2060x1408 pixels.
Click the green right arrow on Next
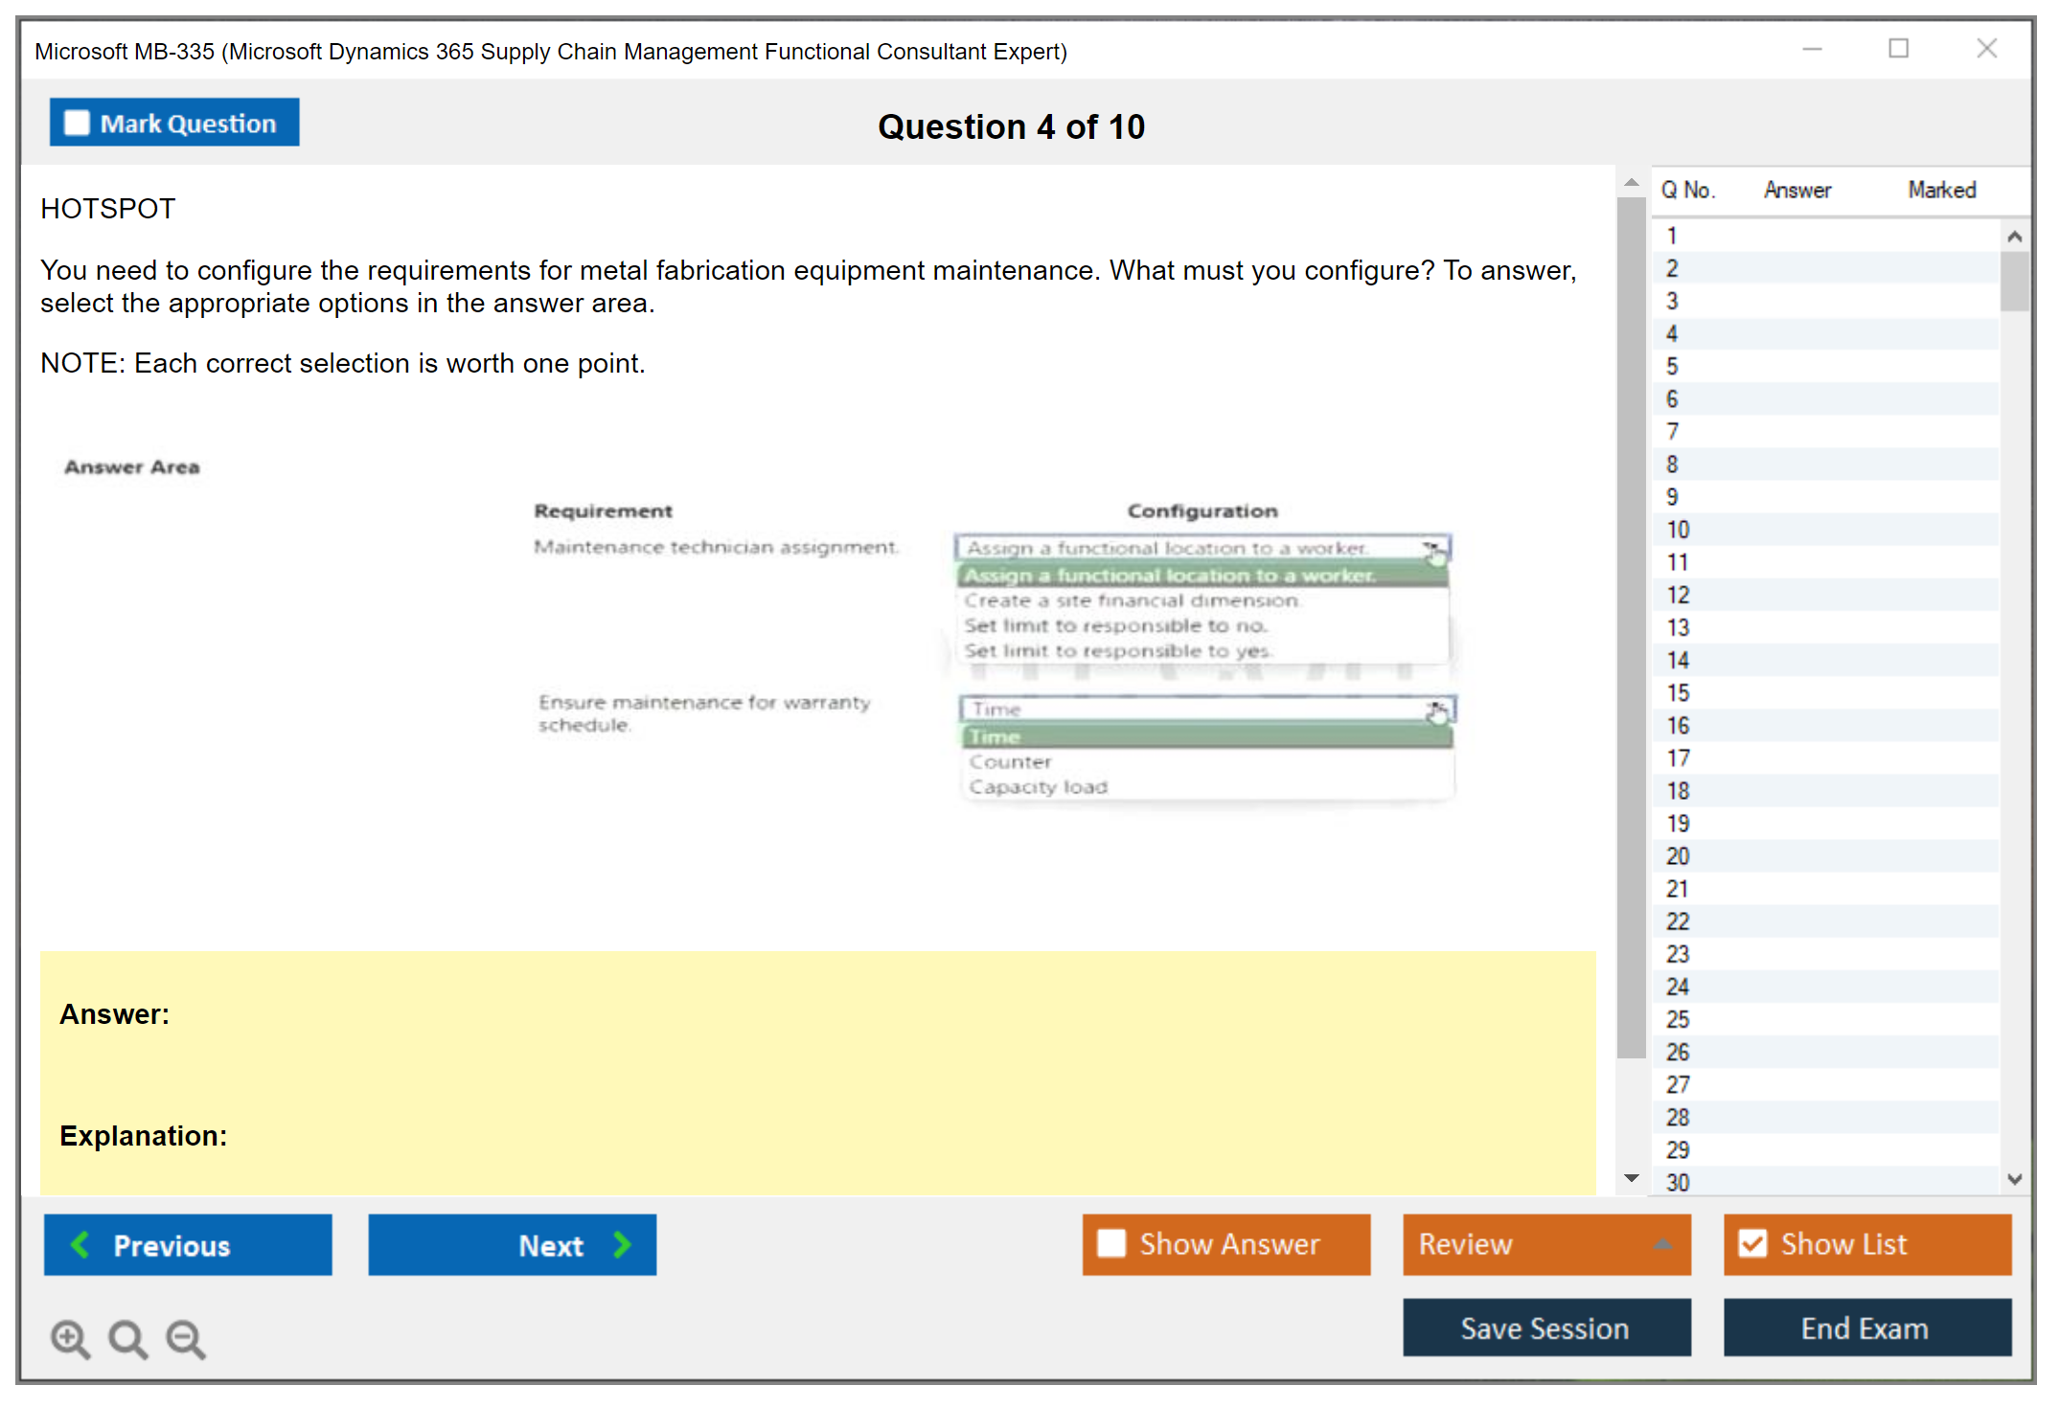[x=622, y=1244]
